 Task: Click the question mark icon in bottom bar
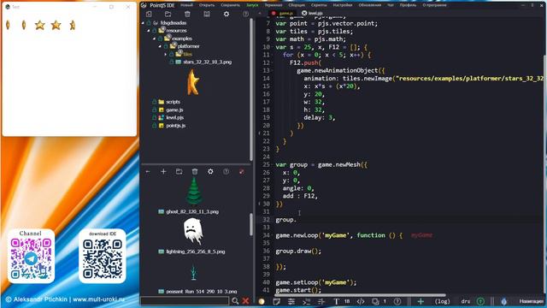pyautogui.click(x=397, y=301)
